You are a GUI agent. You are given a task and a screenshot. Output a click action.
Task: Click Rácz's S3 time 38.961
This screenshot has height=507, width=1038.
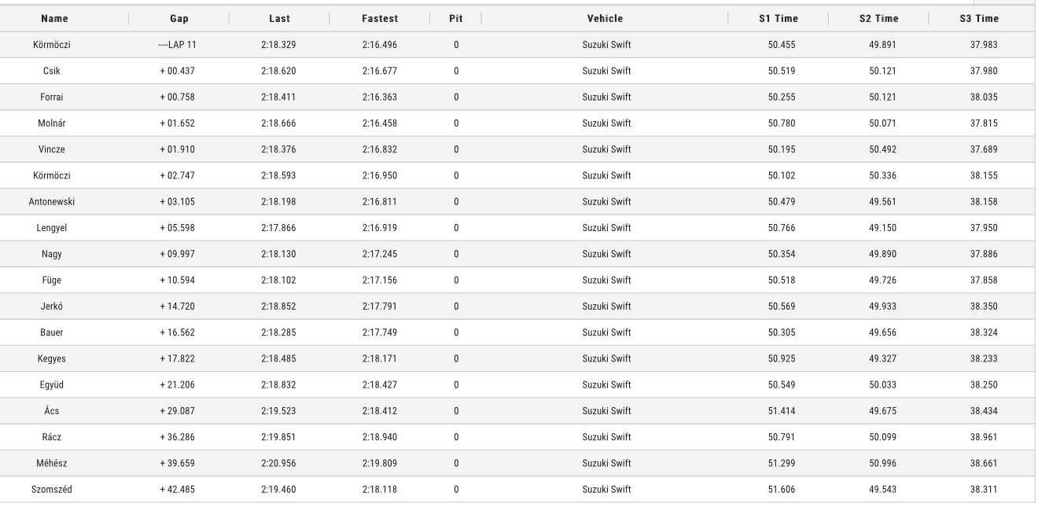click(985, 437)
